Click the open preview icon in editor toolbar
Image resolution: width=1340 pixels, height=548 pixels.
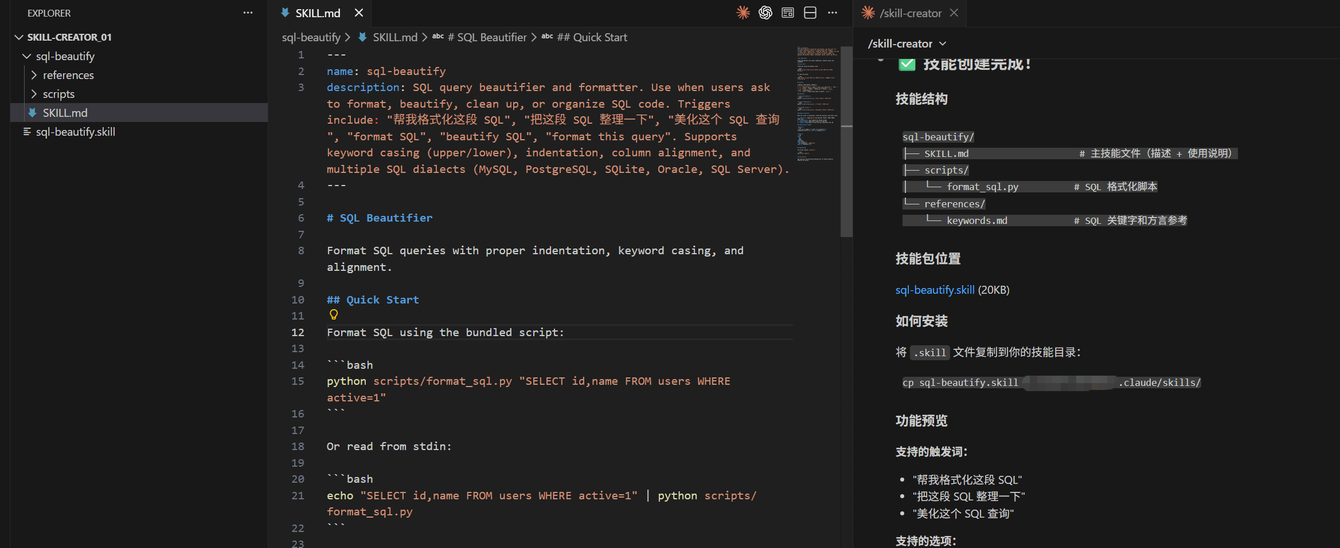click(x=788, y=13)
